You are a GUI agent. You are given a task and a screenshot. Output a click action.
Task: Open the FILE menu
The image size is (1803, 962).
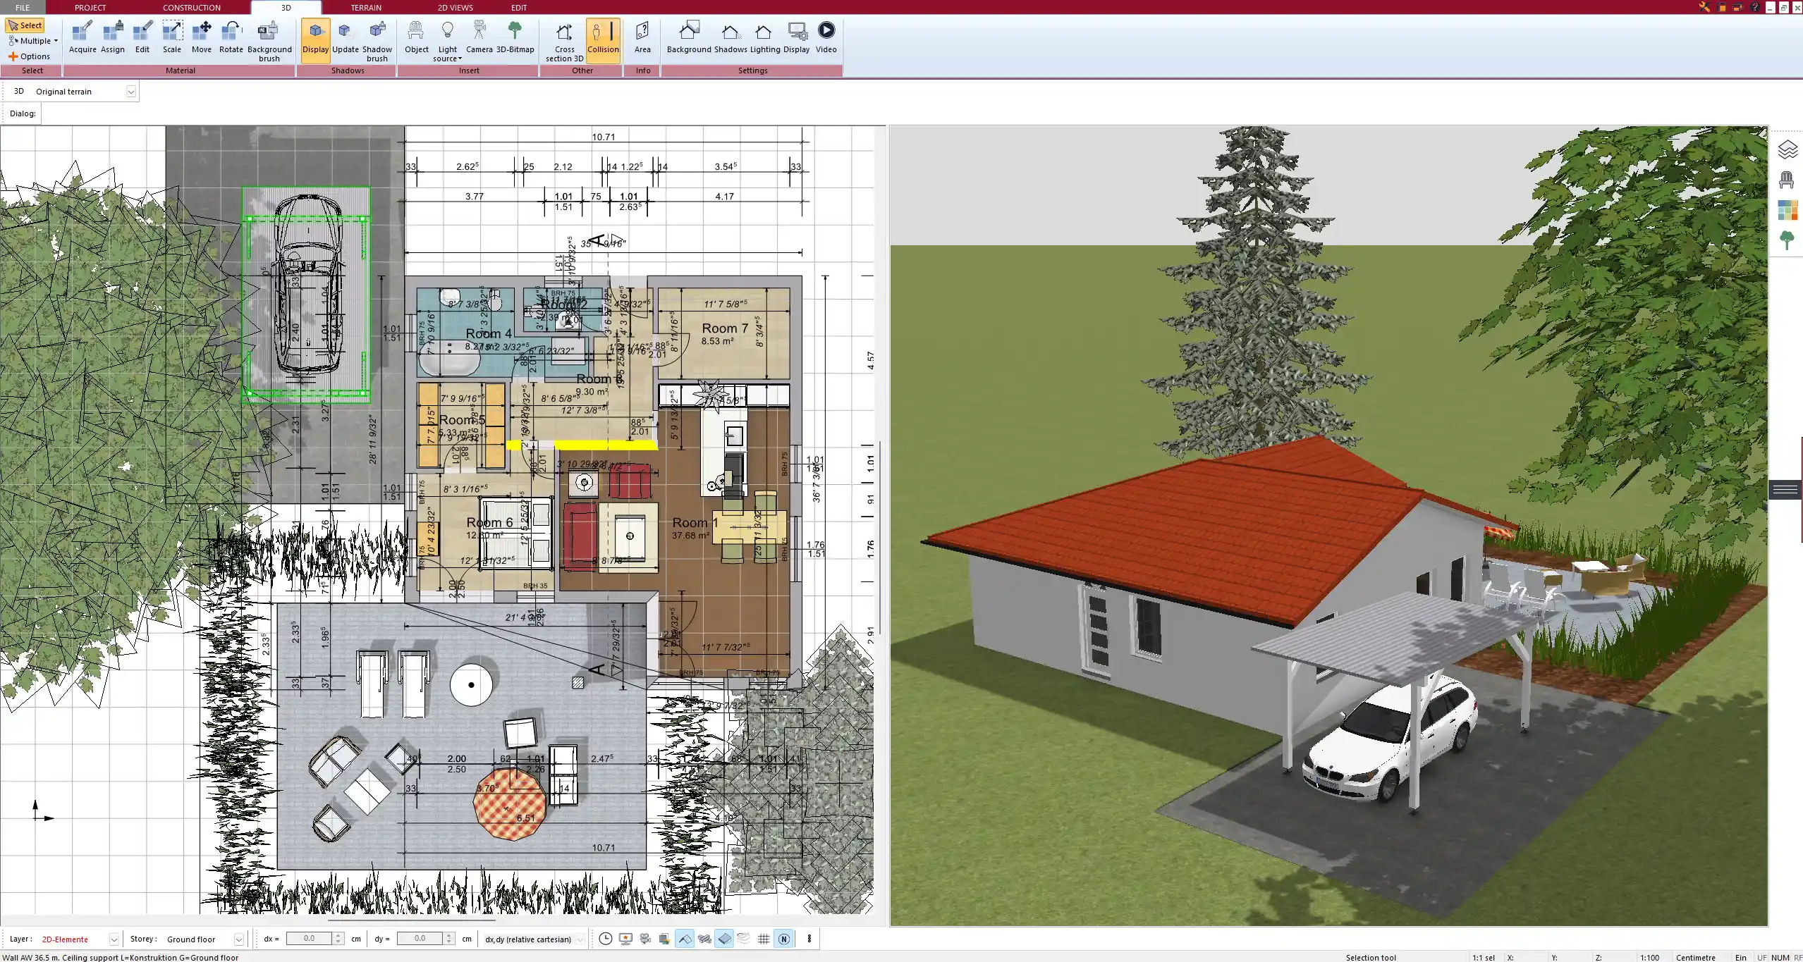point(23,7)
